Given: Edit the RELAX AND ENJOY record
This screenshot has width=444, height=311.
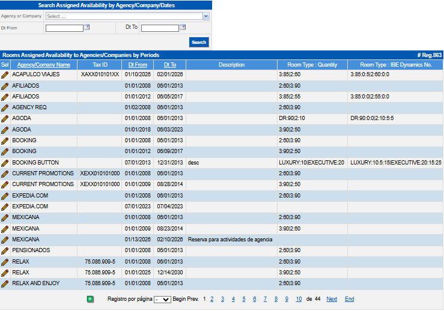Looking at the screenshot, I should tap(5, 283).
